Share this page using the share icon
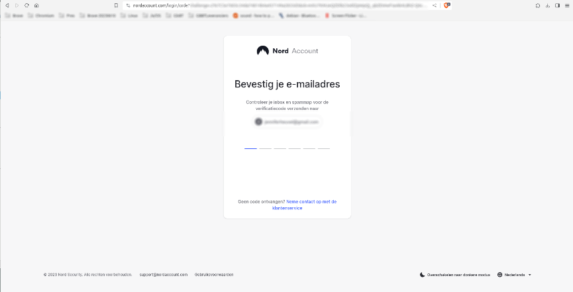Image resolution: width=573 pixels, height=292 pixels. click(435, 5)
